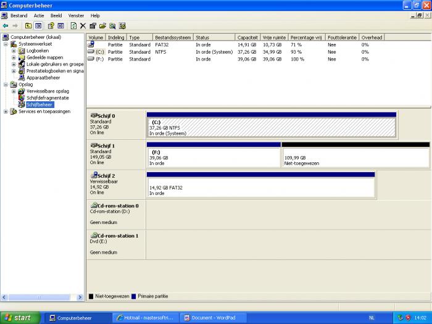Click the NL language indicator
This screenshot has width=432, height=324.
tap(372, 318)
